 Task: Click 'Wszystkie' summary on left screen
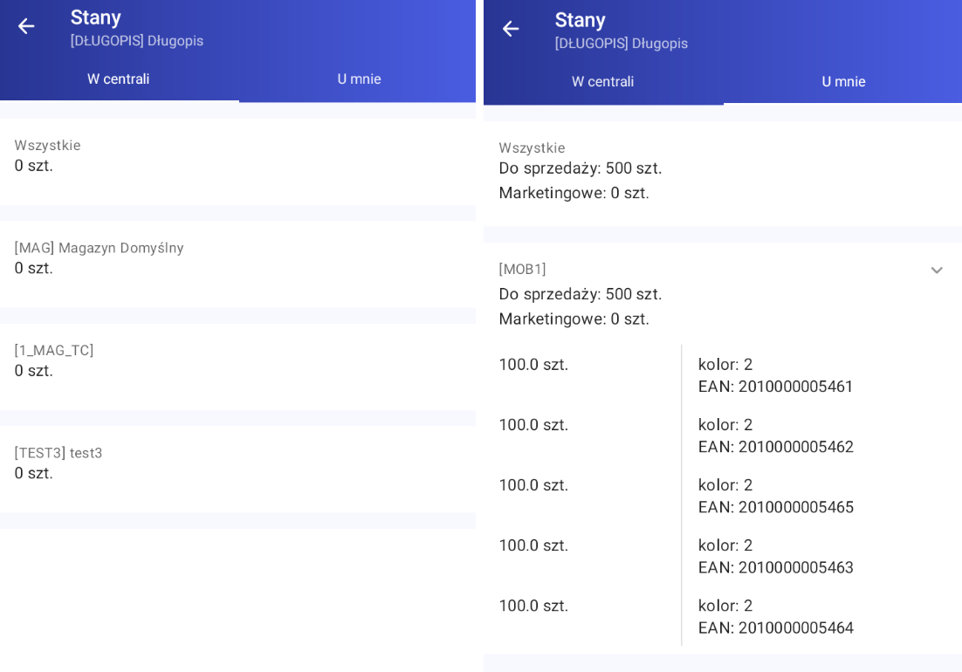coord(238,161)
